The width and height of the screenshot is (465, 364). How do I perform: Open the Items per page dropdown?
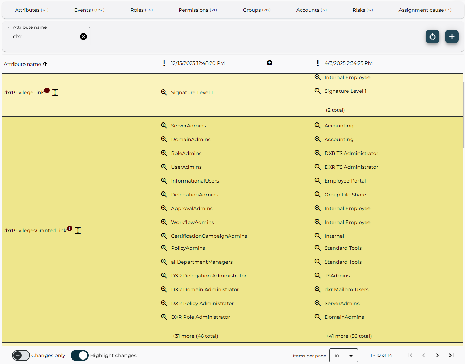tap(343, 356)
